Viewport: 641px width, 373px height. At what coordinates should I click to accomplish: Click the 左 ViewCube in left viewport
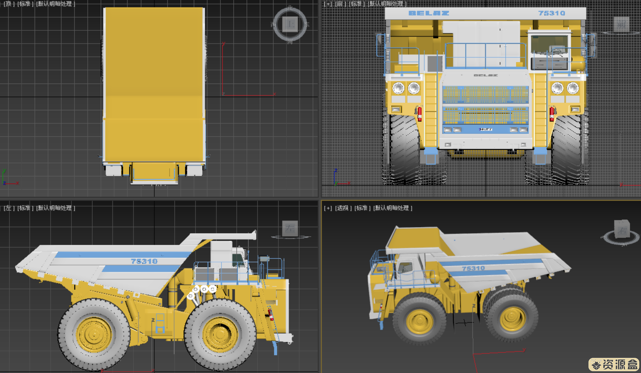(x=290, y=228)
